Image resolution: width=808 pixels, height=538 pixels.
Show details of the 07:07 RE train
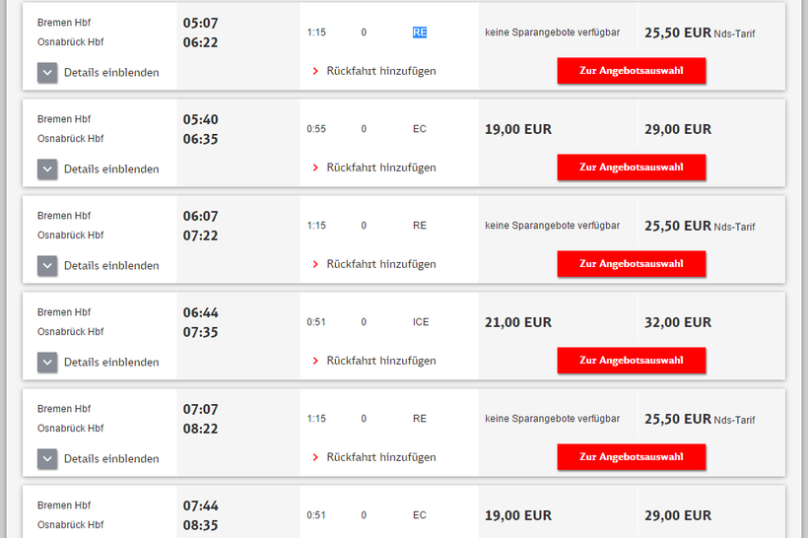tap(99, 458)
